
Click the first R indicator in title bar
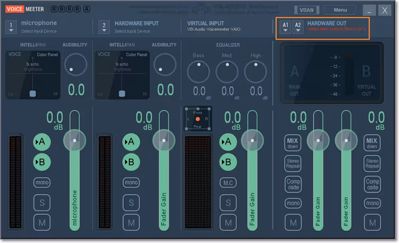(x=54, y=9)
